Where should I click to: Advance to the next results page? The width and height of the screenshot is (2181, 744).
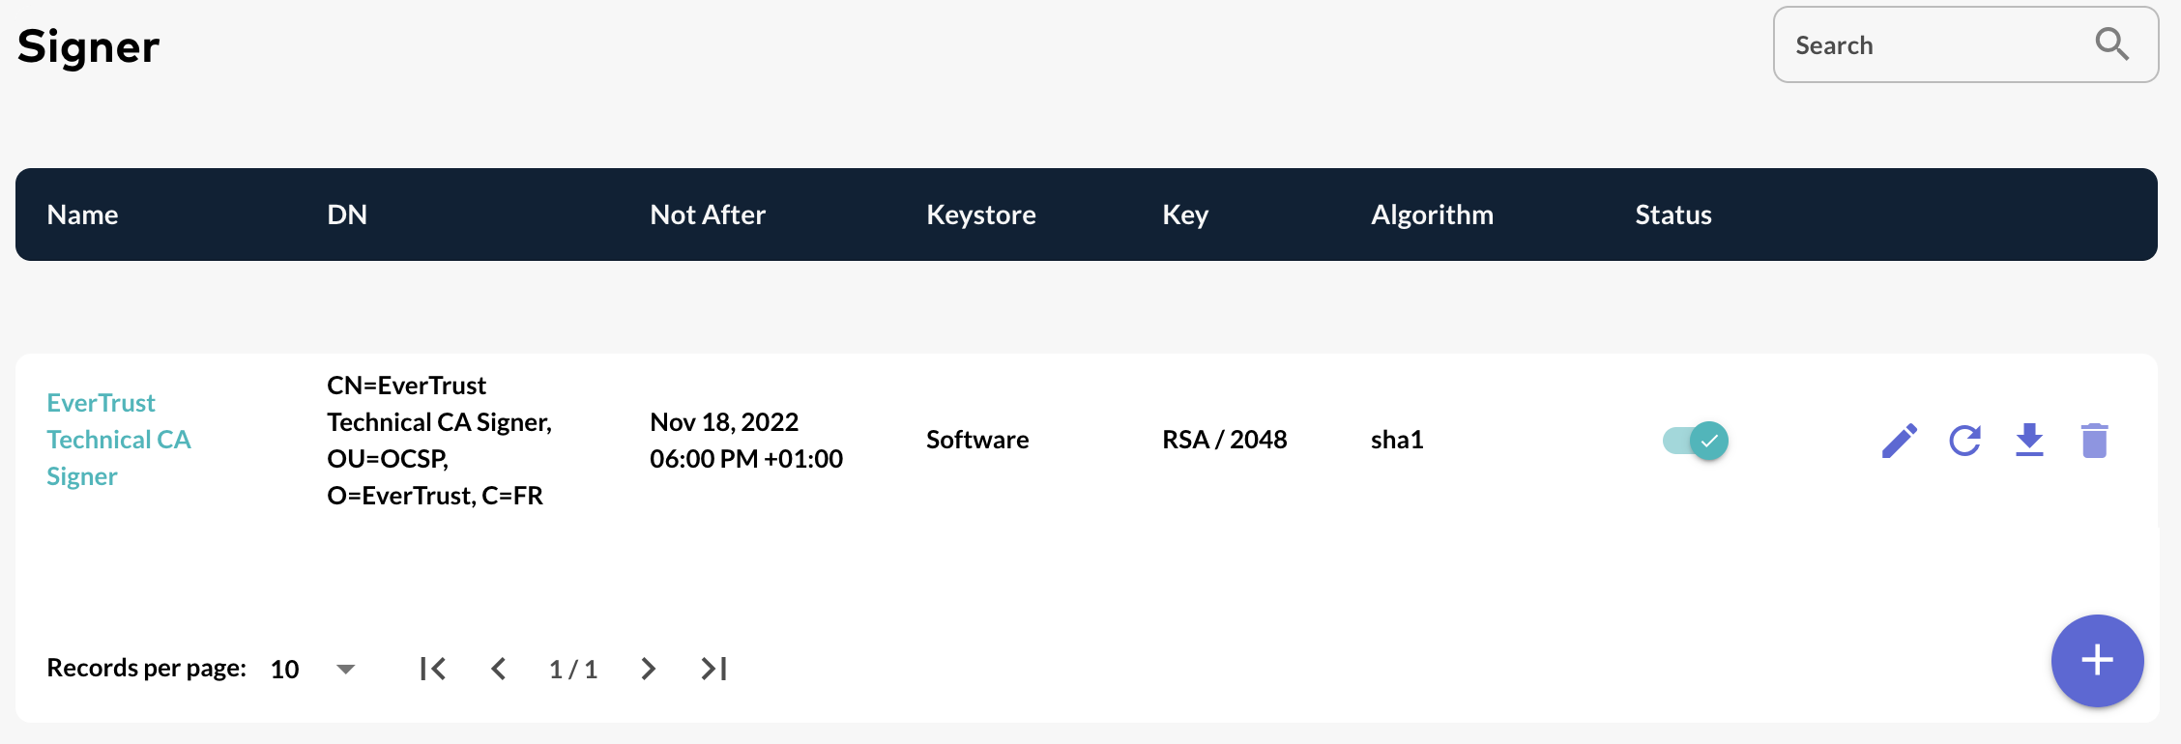648,668
